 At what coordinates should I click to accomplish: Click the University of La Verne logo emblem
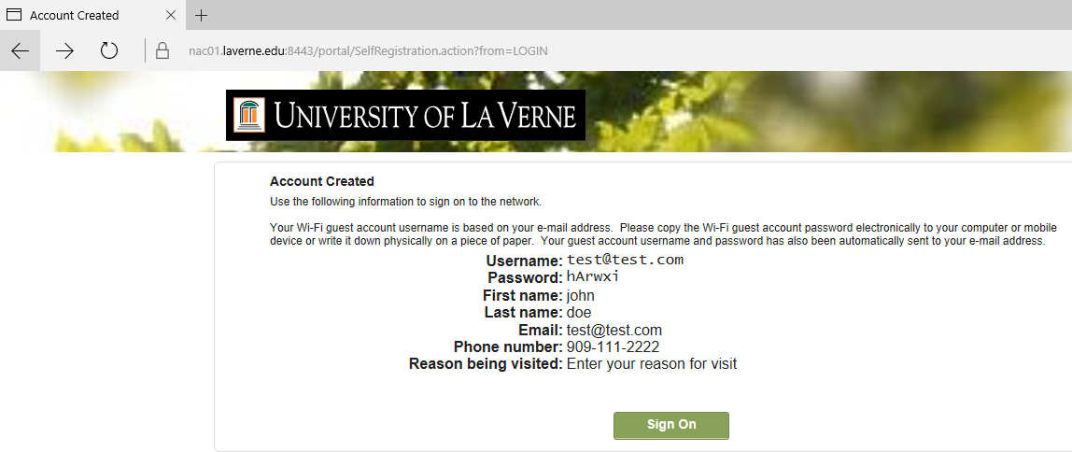coord(248,115)
